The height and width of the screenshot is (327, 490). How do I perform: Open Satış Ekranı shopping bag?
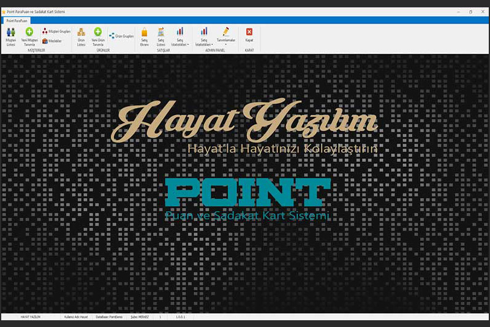point(145,37)
